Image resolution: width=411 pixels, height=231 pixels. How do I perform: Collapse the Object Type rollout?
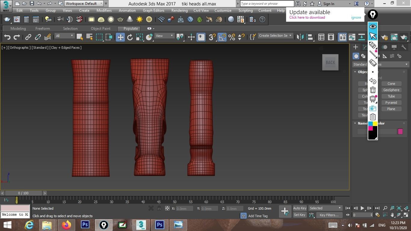click(355, 72)
